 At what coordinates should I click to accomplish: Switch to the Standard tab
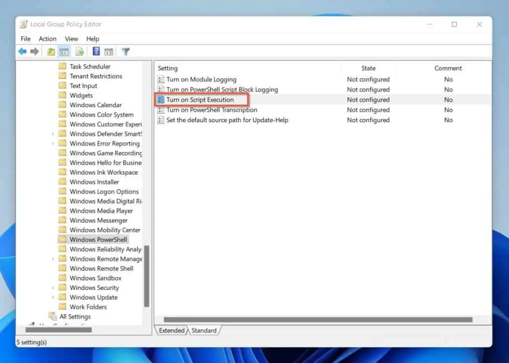point(204,330)
